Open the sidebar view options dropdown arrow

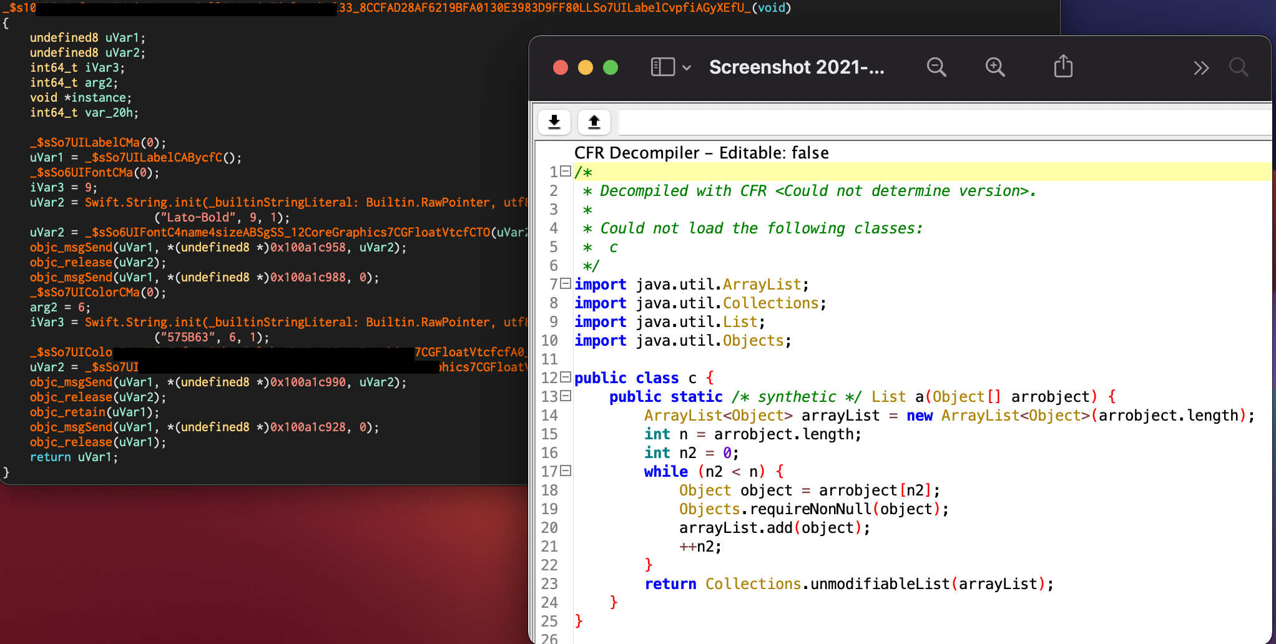(x=687, y=67)
